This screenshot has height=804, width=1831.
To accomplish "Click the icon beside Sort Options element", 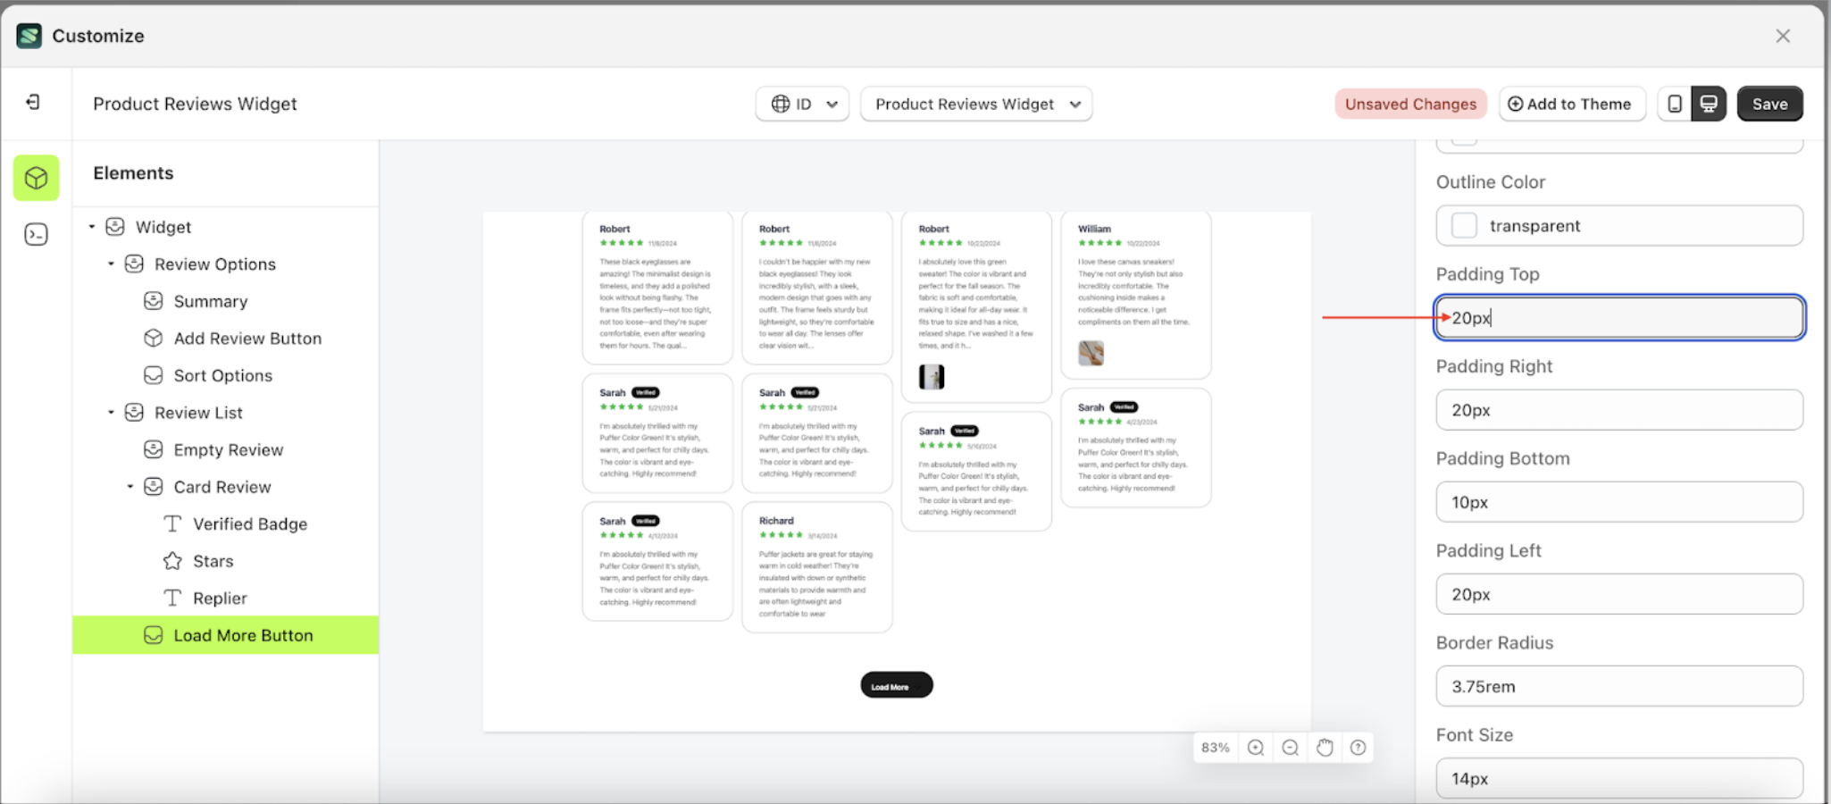I will (153, 375).
